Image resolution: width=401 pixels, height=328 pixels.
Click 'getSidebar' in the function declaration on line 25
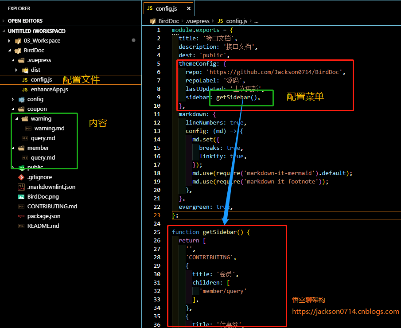(x=220, y=232)
